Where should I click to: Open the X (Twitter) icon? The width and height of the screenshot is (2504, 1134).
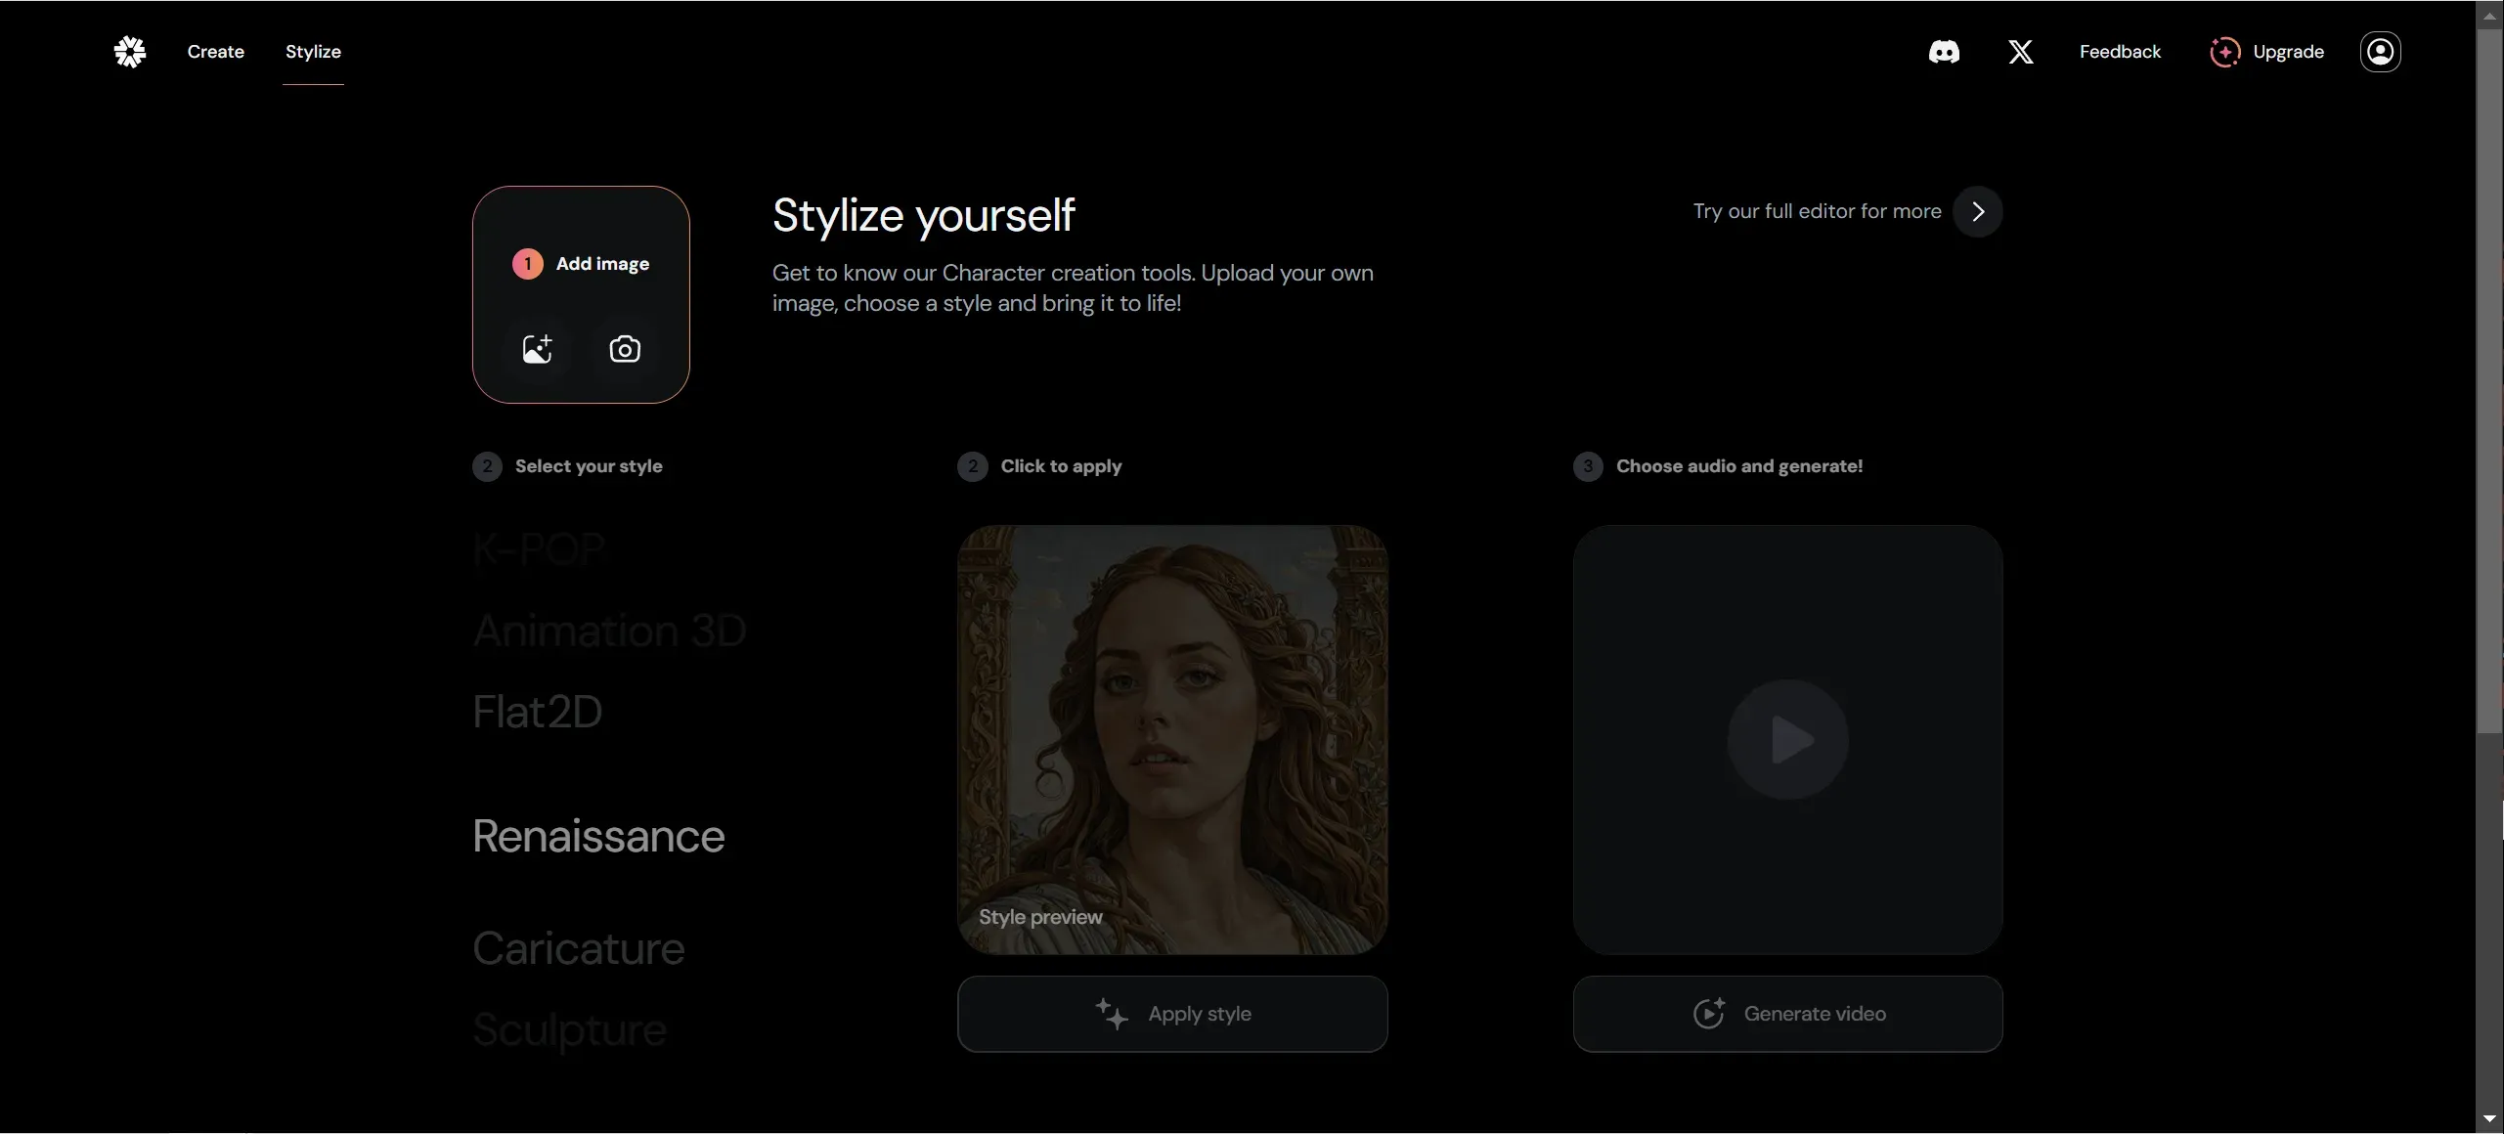click(x=2020, y=52)
